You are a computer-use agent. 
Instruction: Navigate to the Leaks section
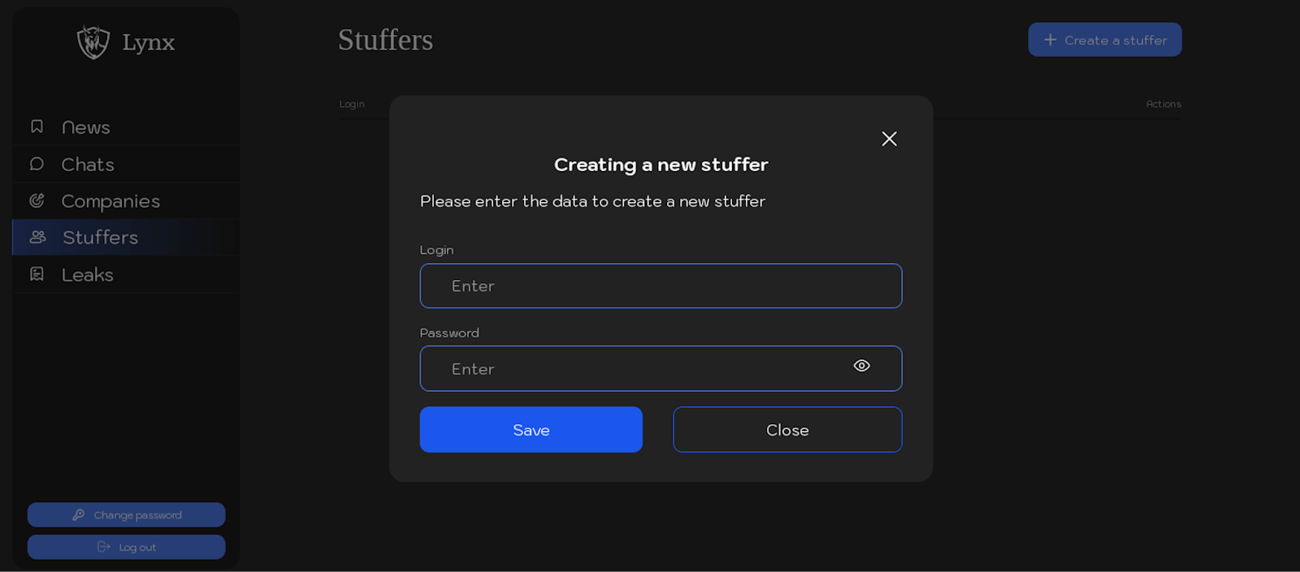point(86,274)
